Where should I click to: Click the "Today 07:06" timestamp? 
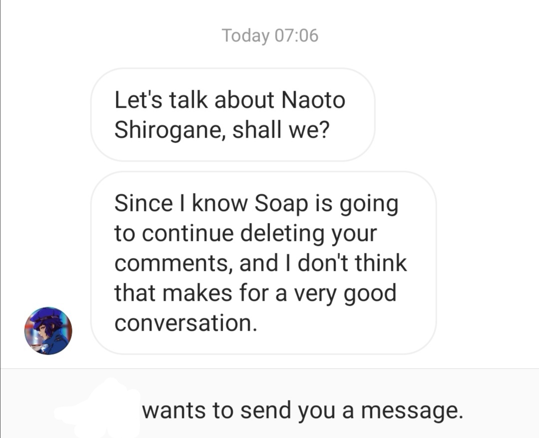point(270,35)
